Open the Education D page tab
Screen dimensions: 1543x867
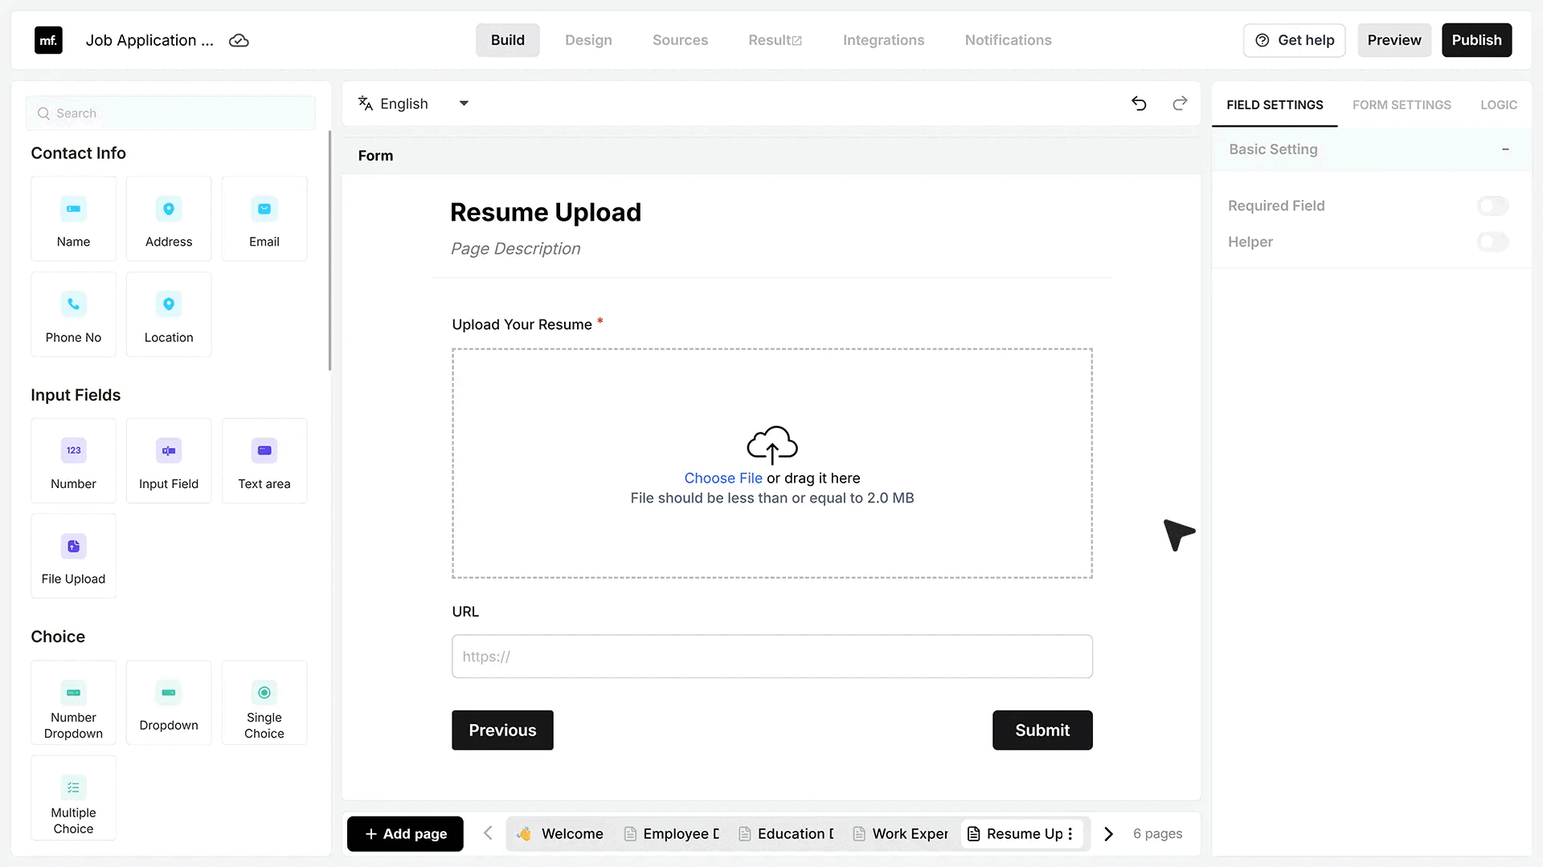pyautogui.click(x=788, y=834)
